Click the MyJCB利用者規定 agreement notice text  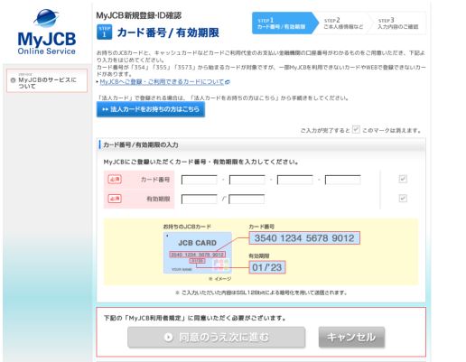[x=195, y=318]
